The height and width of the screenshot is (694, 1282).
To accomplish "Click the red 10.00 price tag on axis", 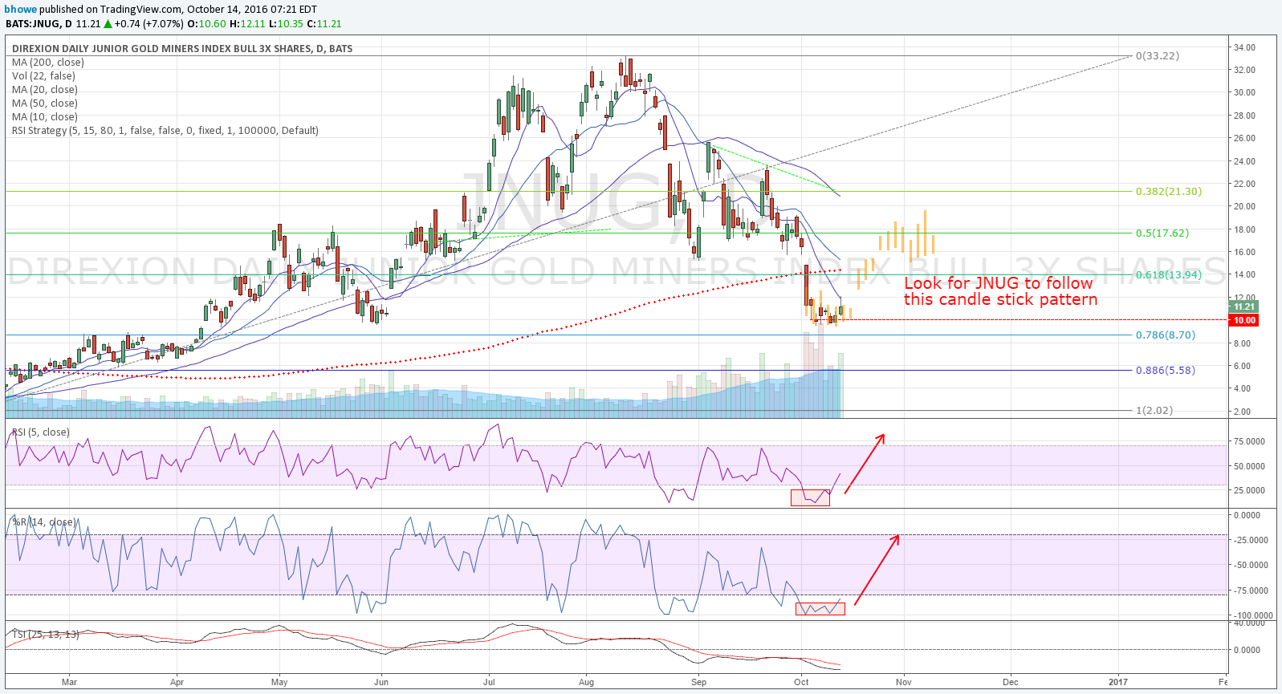I will pyautogui.click(x=1243, y=321).
